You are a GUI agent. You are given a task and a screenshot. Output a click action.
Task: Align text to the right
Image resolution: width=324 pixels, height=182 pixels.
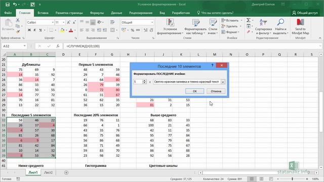93,30
